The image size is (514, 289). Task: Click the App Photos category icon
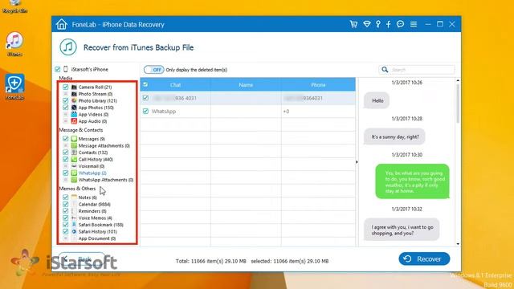tap(74, 108)
